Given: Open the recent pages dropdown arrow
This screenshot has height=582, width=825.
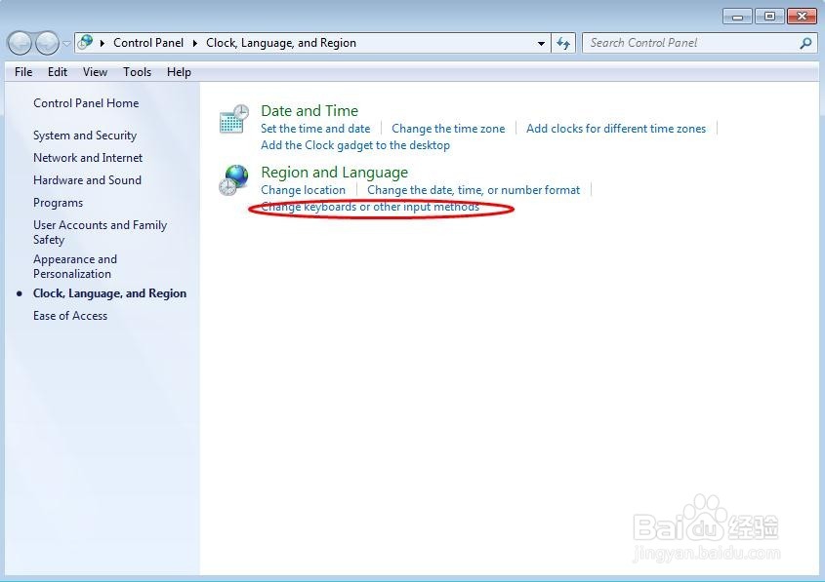Looking at the screenshot, I should (66, 44).
